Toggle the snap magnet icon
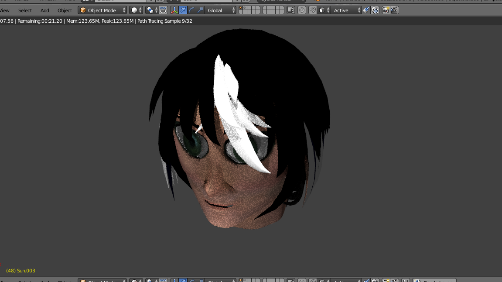 pos(313,10)
